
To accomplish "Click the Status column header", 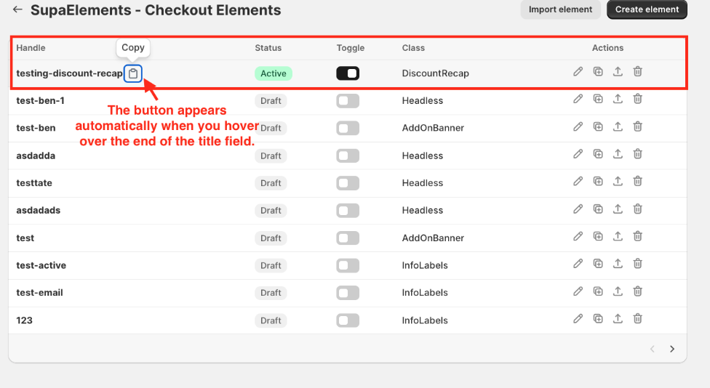I will pyautogui.click(x=268, y=48).
